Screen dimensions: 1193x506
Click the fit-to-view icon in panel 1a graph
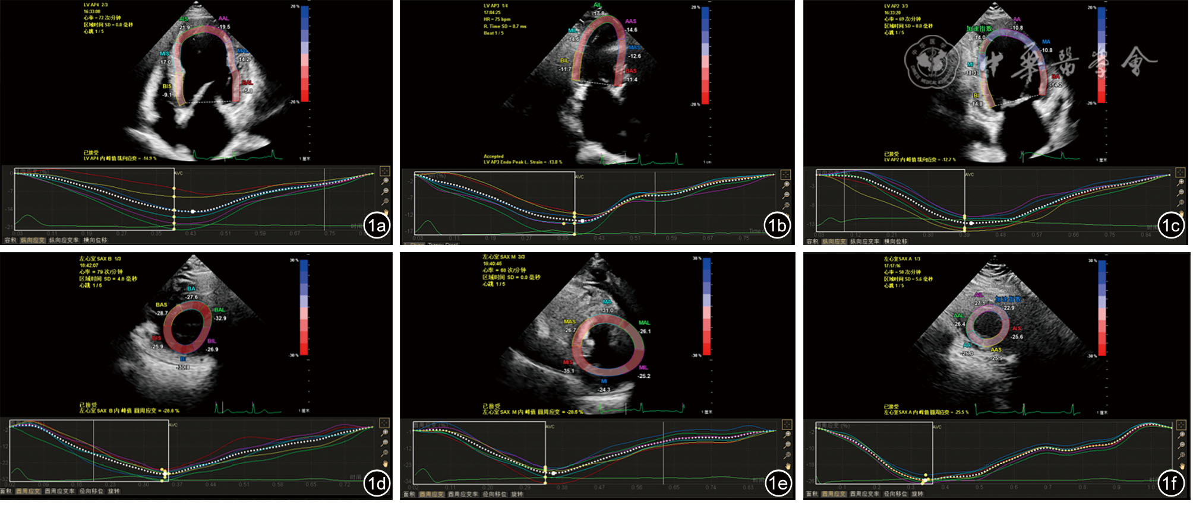tap(385, 171)
